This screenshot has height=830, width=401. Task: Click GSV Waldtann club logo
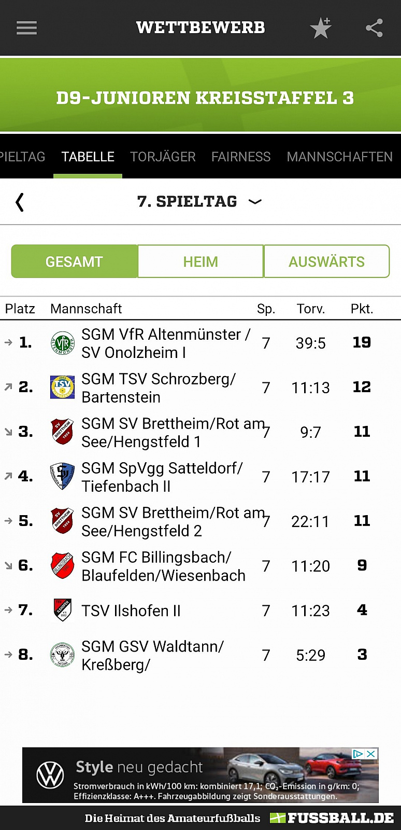pos(62,655)
